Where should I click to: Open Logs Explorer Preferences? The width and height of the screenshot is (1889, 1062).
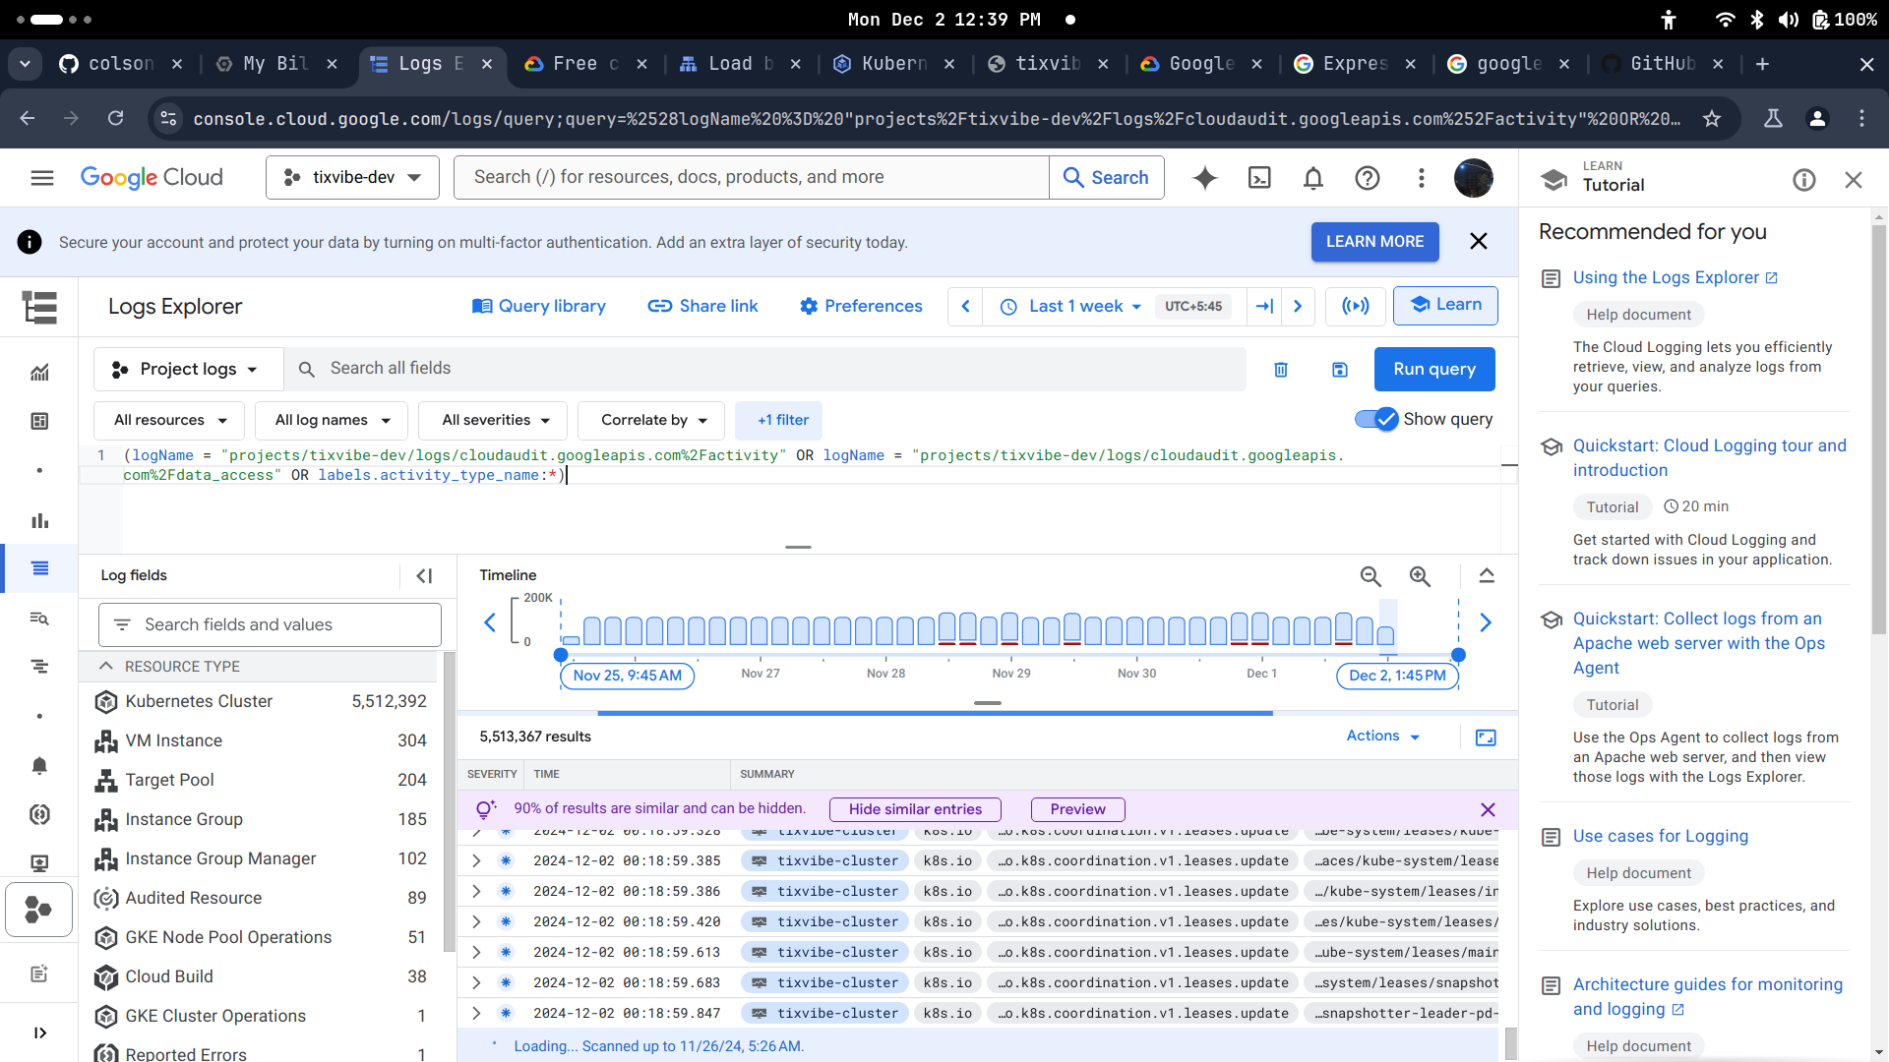(862, 305)
